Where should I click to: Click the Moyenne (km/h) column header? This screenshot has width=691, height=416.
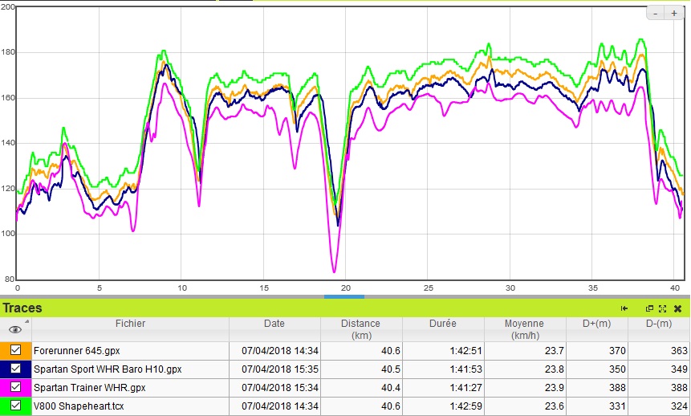524,329
